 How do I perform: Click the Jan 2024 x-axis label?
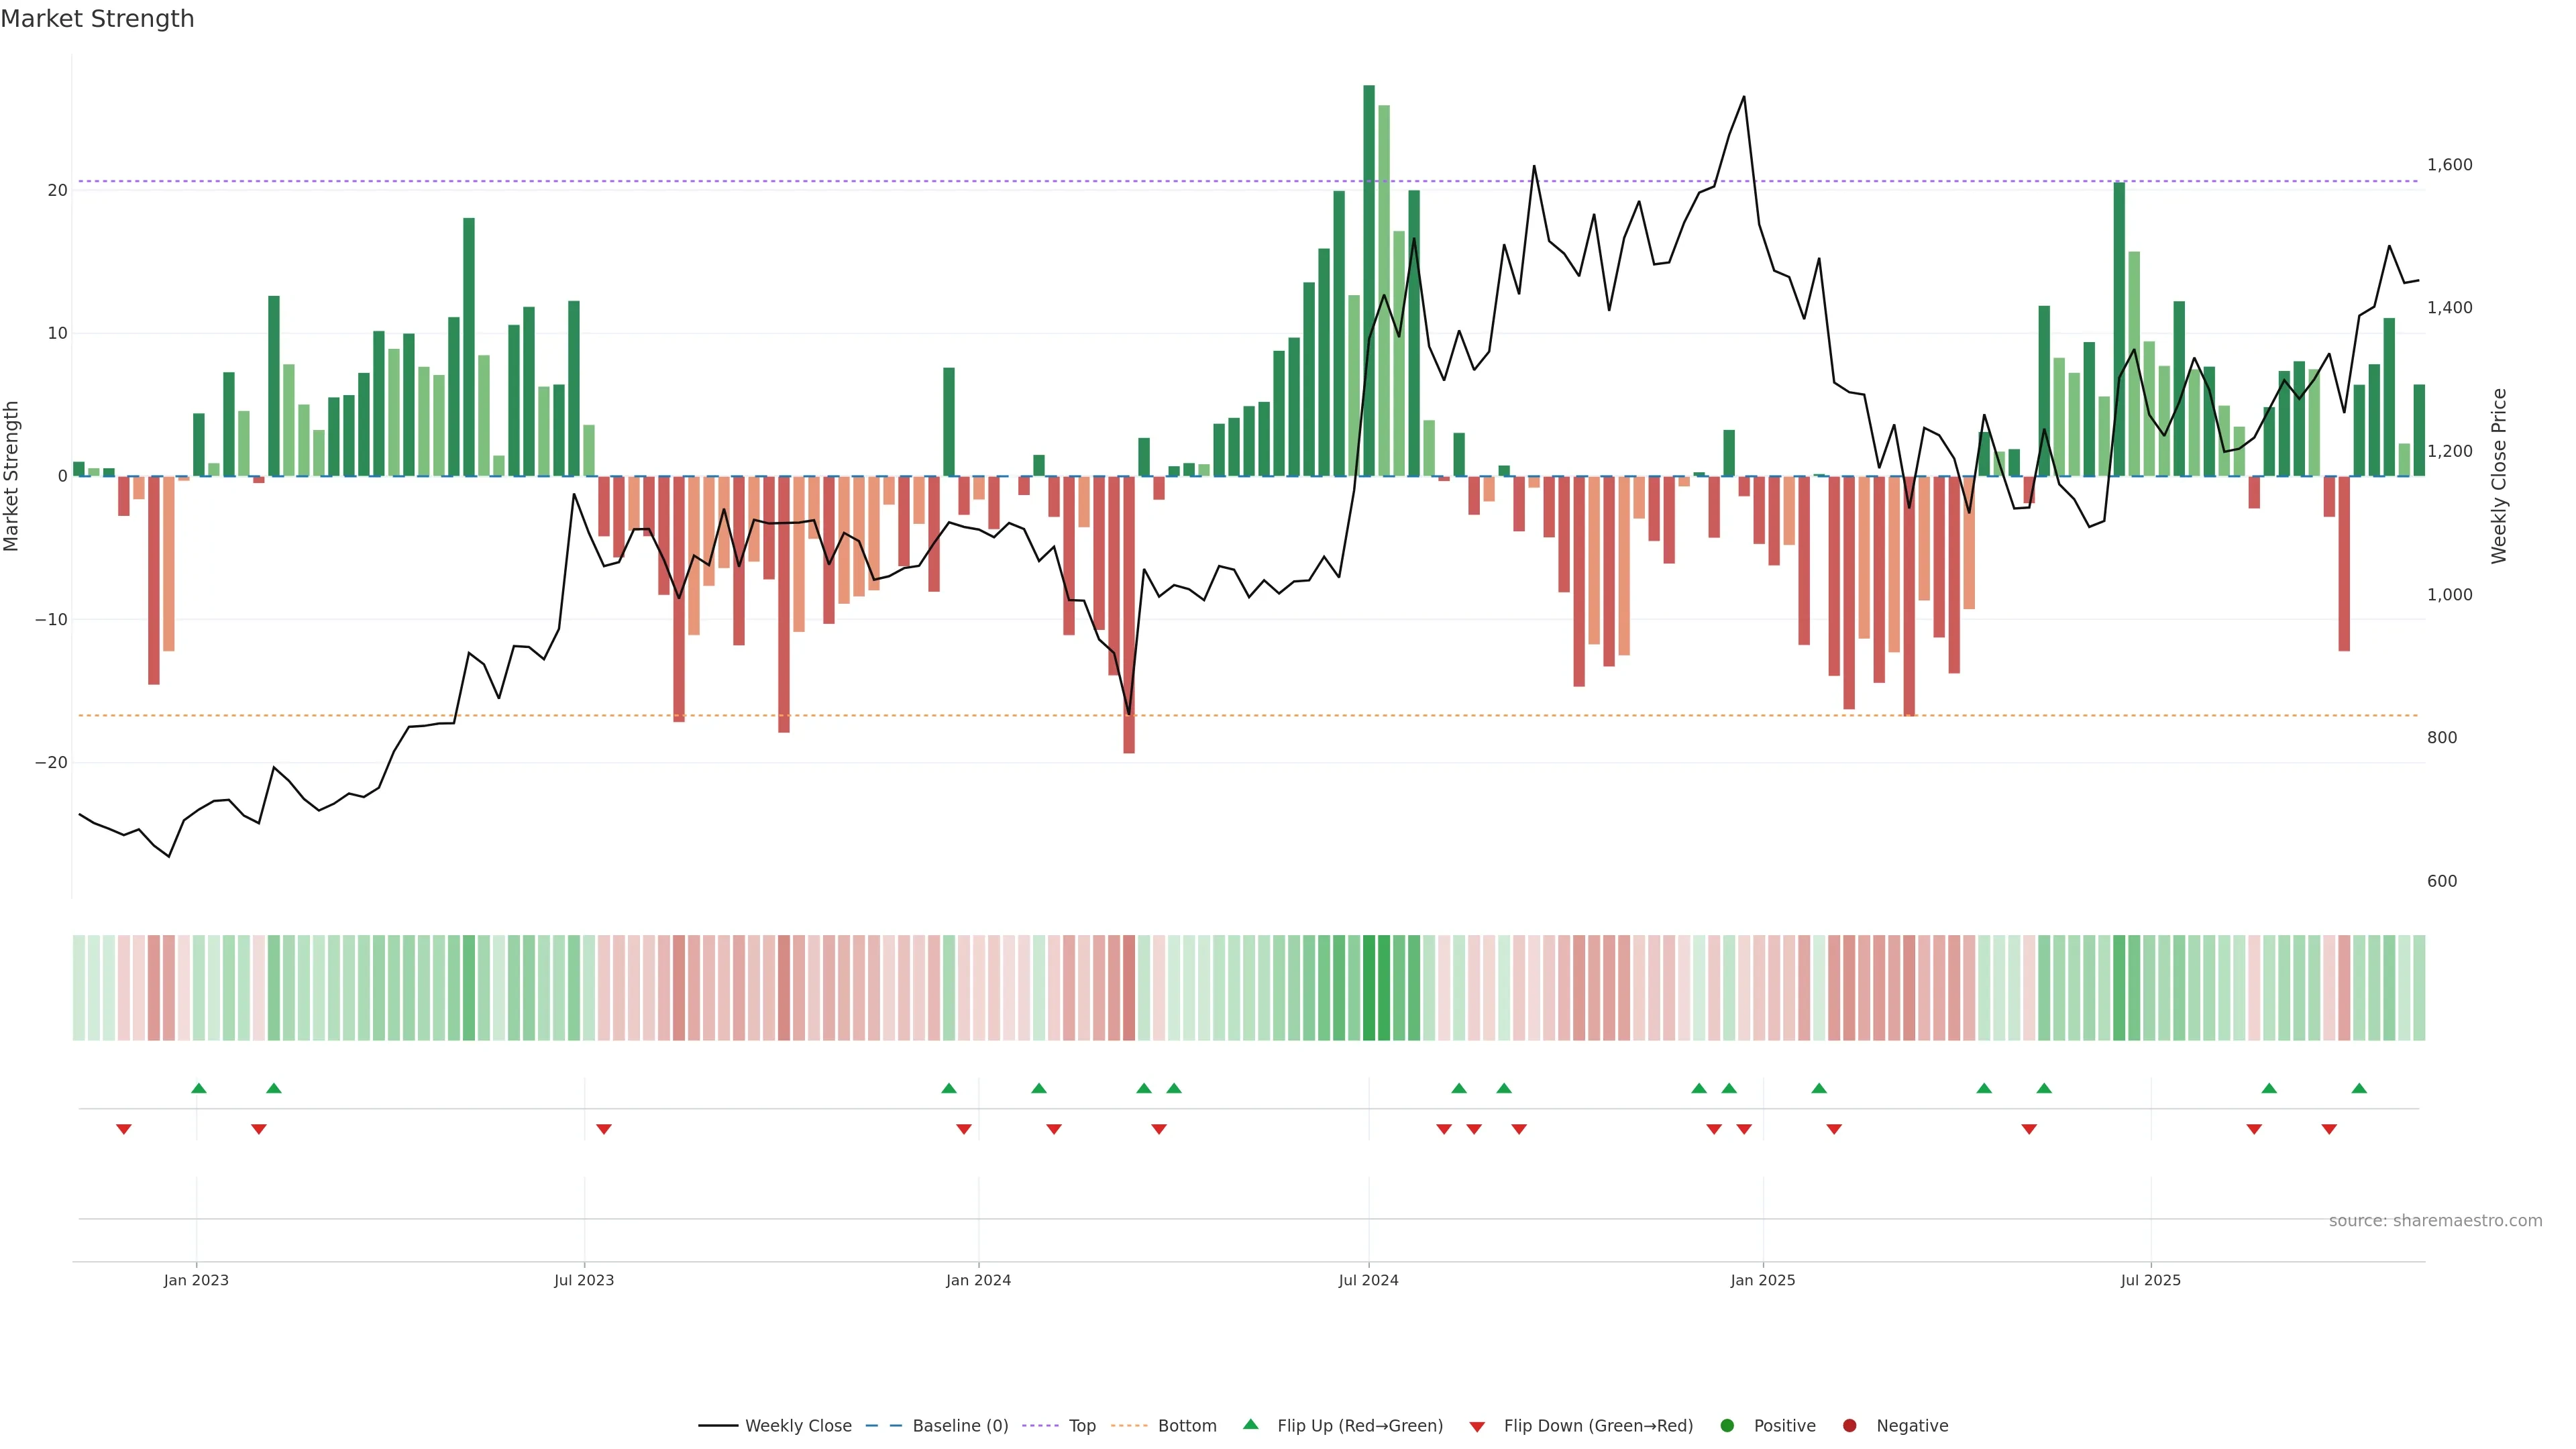click(978, 1280)
